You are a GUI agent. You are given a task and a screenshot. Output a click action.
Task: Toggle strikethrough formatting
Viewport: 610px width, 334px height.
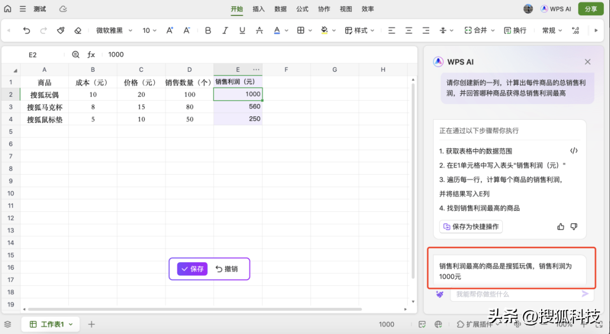coord(259,31)
